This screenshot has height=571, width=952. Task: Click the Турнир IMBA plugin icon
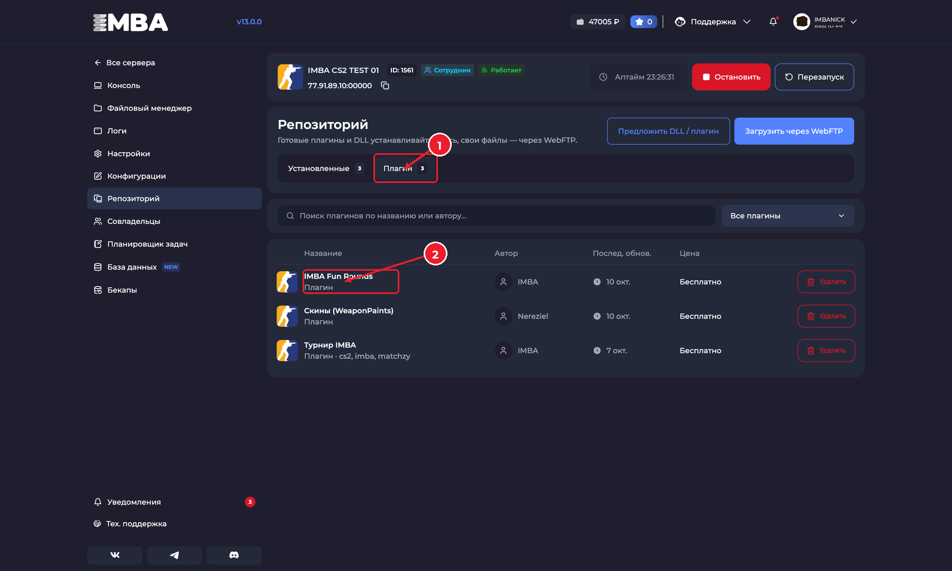click(x=287, y=351)
